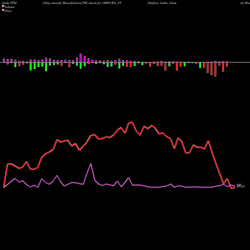This screenshot has width=250, height=250.
Task: Click the '(Omfurn India Limit' company name text
Action: point(161,3)
